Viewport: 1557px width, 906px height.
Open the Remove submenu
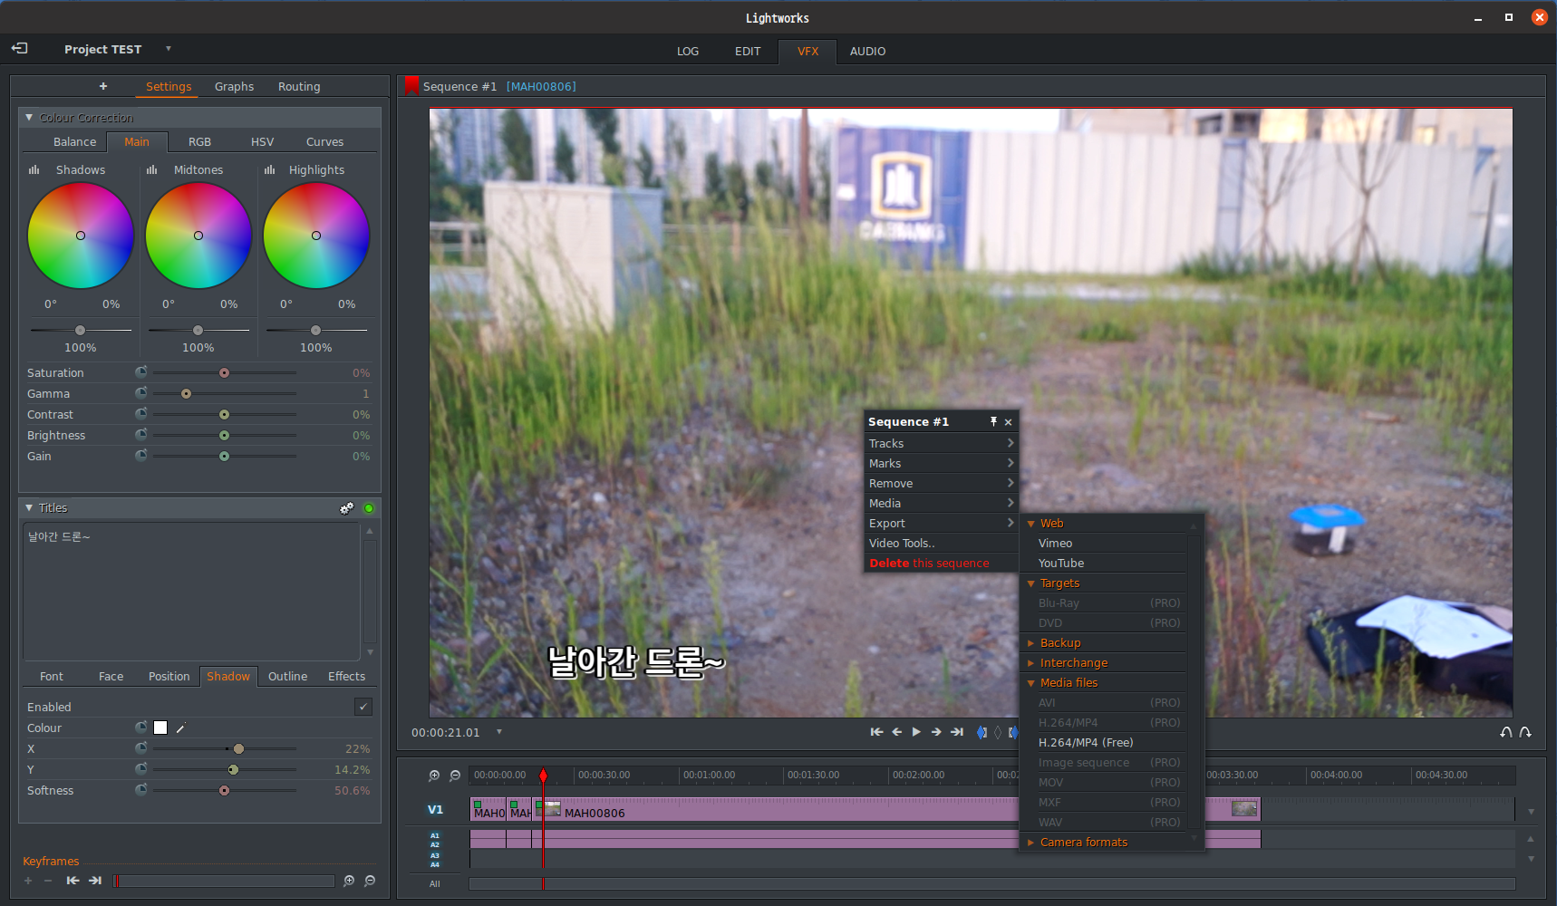(x=941, y=483)
